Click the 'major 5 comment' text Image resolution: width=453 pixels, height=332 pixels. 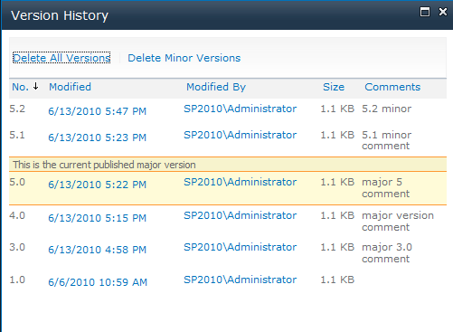385,187
